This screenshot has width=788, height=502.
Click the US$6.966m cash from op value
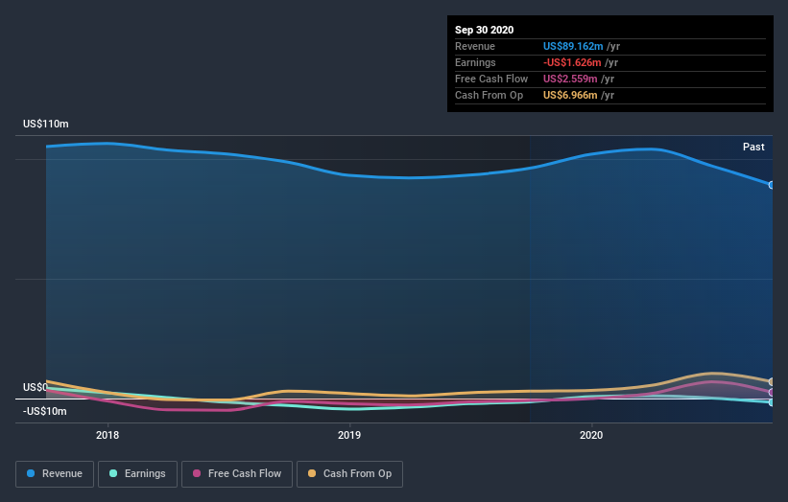(x=570, y=95)
